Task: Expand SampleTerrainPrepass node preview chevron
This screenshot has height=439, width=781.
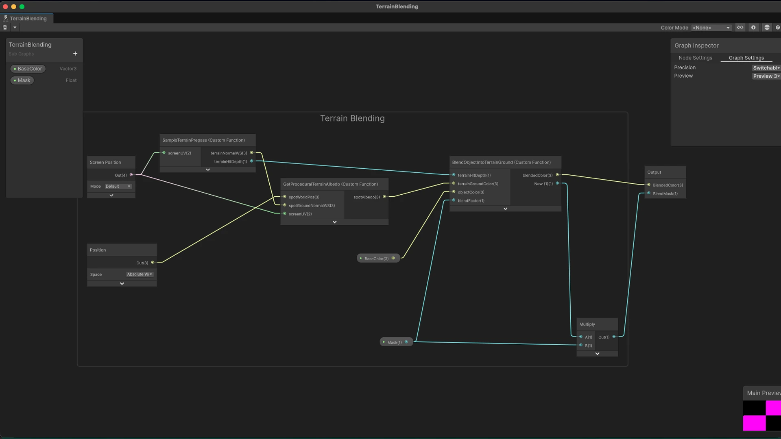Action: click(x=208, y=170)
